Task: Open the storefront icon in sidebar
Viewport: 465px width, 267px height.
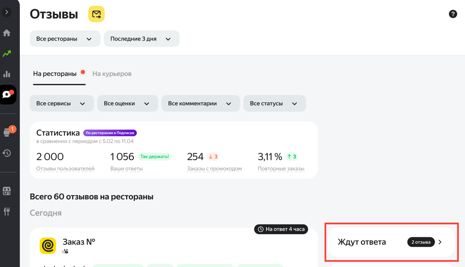Action: tap(6, 191)
